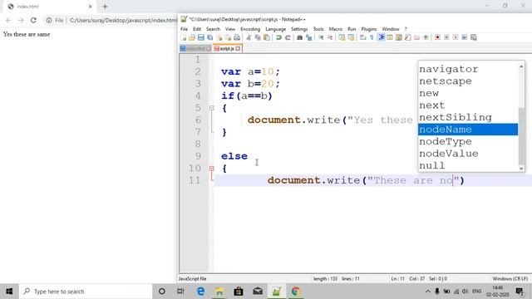532x299 pixels.
Task: Open the Settings menu
Action: [299, 29]
